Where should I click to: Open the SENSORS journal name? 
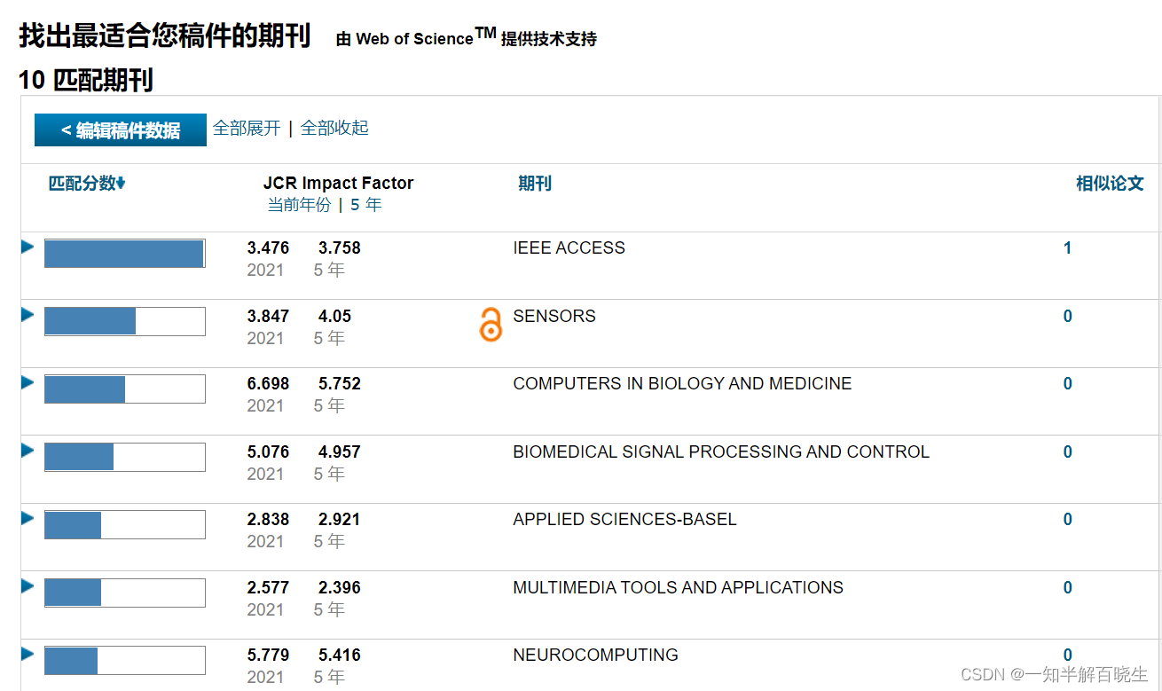[x=554, y=316]
